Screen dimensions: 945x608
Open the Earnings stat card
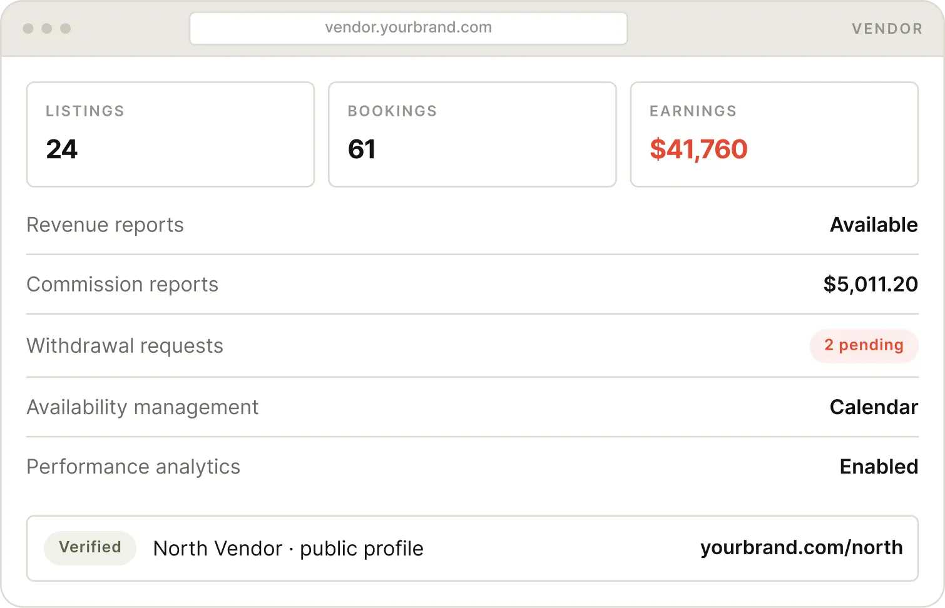tap(774, 134)
